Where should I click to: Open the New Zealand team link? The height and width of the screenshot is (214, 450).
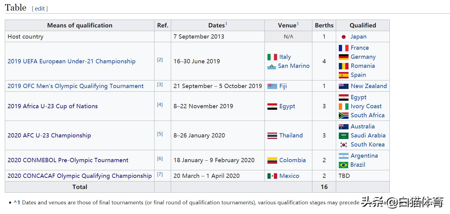tap(368, 86)
